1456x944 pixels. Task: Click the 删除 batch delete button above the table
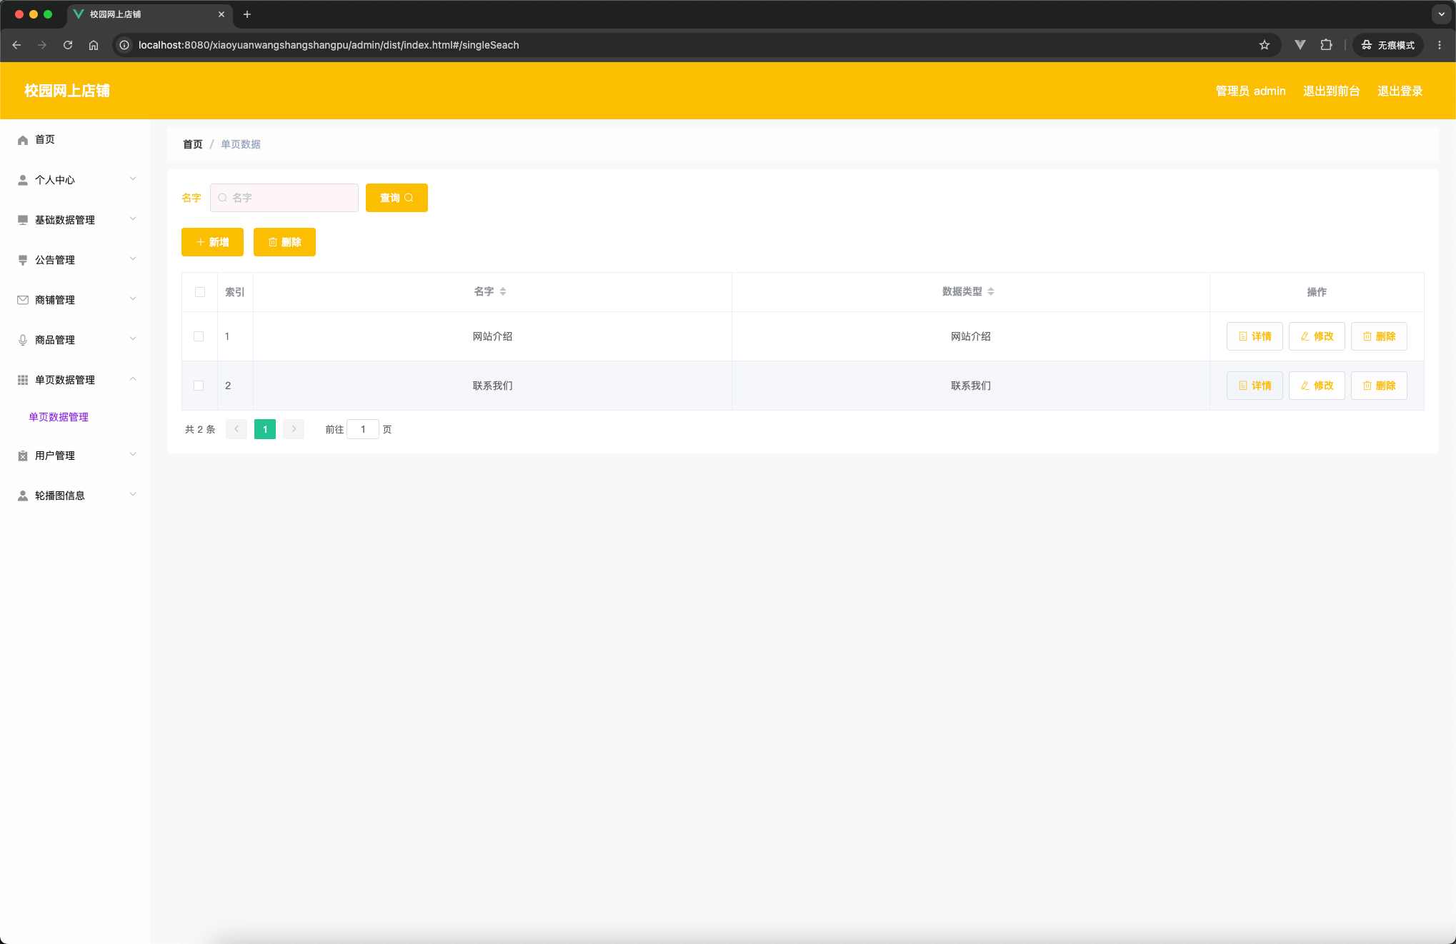(x=284, y=242)
